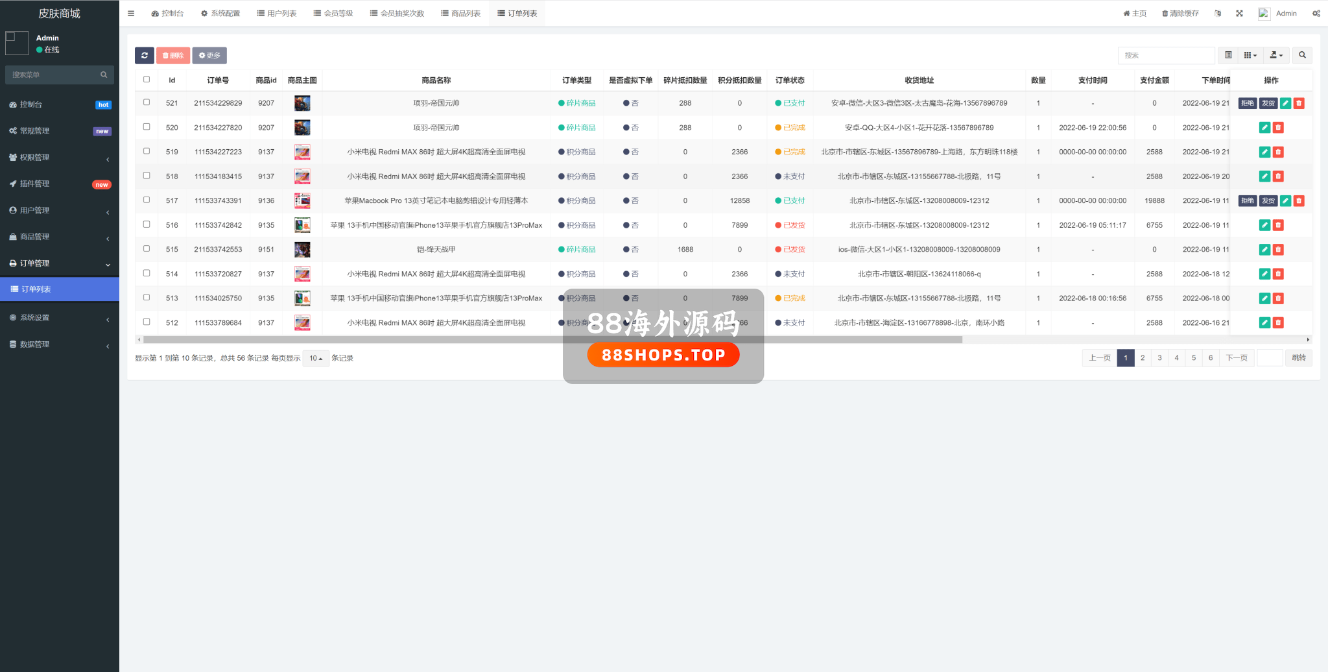Click the 搜索 input above the table
The image size is (1328, 672).
tap(1165, 56)
